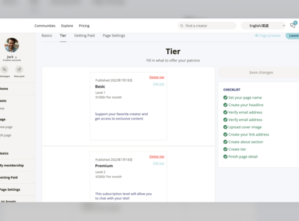Click the Messages icon under Jack
The image size is (299, 221).
pyautogui.click(x=4, y=69)
